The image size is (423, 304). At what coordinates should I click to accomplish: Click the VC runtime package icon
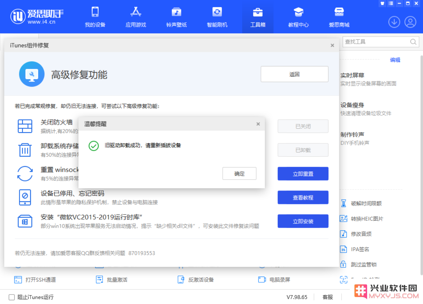click(x=25, y=221)
